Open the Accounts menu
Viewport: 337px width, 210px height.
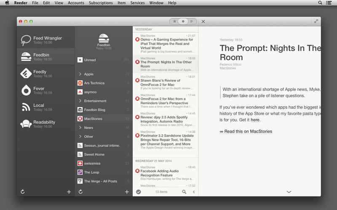point(76,3)
